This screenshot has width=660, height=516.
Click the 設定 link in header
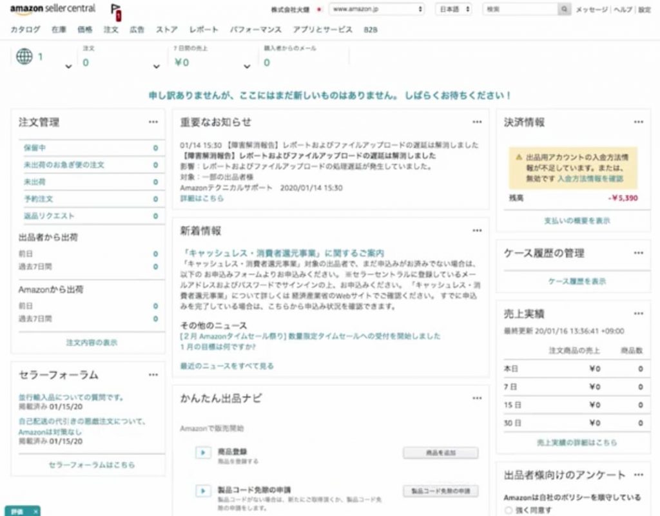645,9
